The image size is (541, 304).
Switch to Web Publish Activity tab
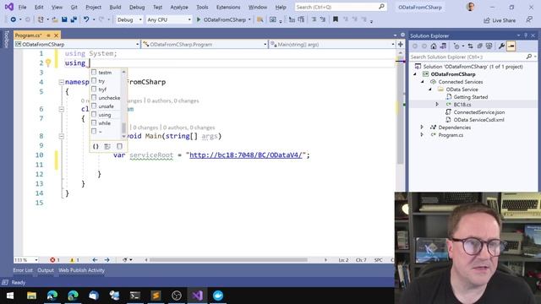click(x=81, y=270)
